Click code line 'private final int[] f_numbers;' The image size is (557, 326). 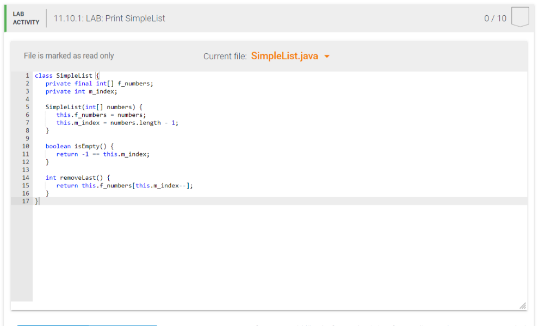[x=99, y=83]
